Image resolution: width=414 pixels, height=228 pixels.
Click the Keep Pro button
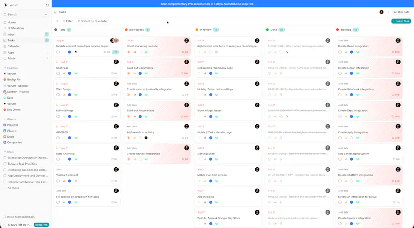pos(41,225)
